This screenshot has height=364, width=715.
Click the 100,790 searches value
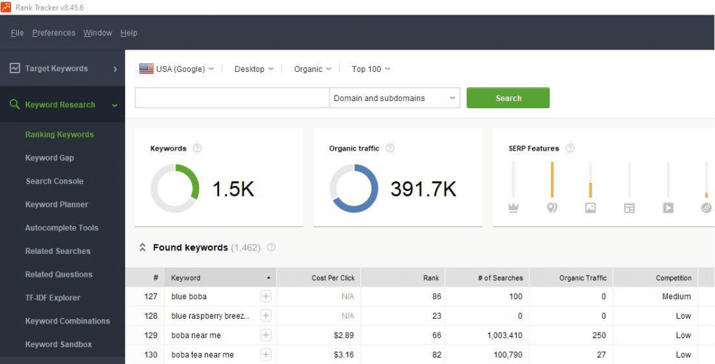pyautogui.click(x=507, y=354)
